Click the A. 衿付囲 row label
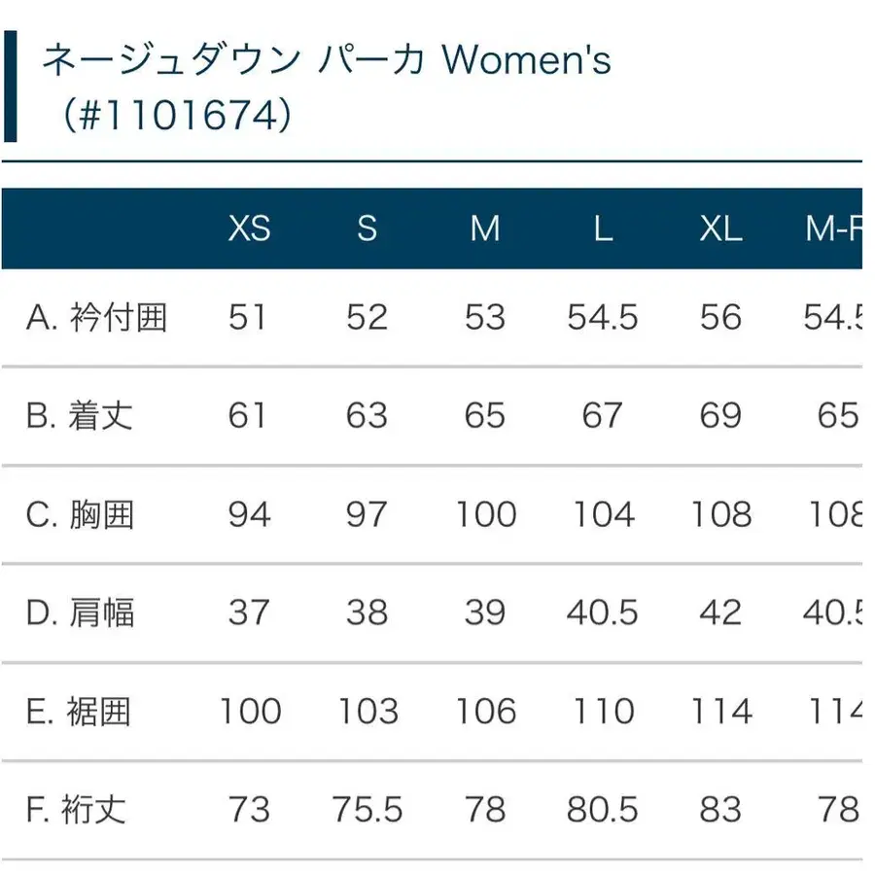875x875 pixels. coord(97,318)
